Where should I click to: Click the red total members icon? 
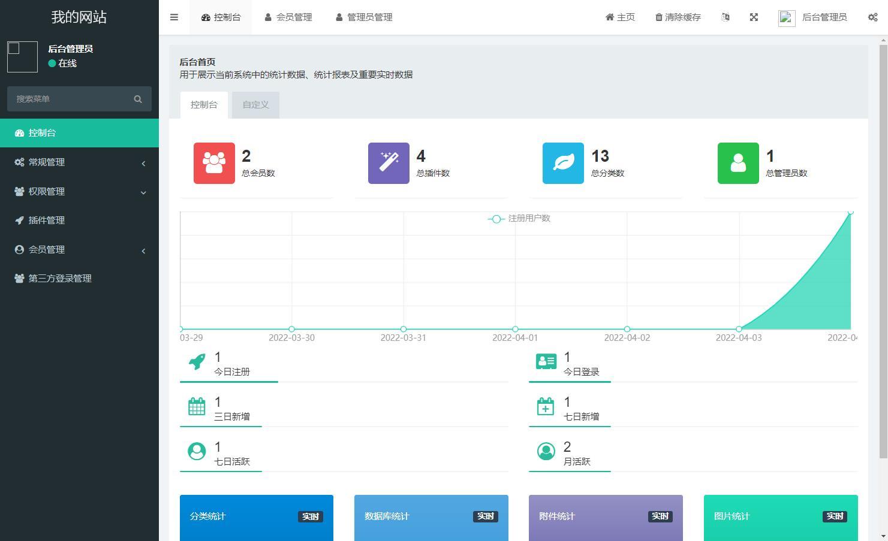pyautogui.click(x=214, y=163)
